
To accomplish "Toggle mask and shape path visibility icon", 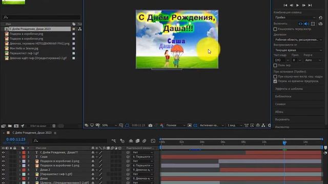I will (127, 125).
